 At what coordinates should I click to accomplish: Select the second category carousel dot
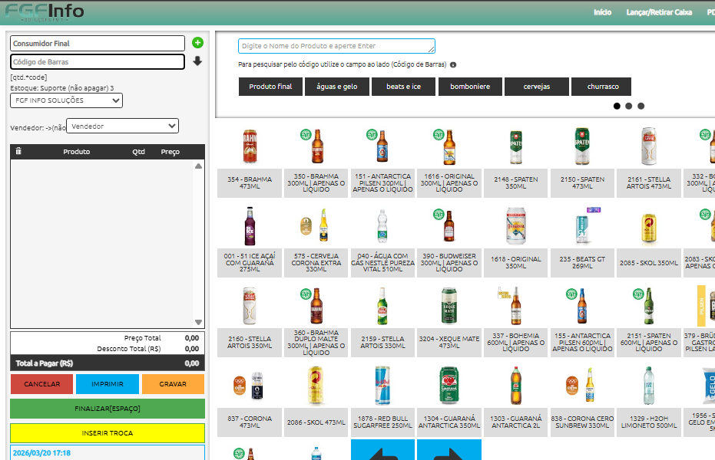[x=628, y=106]
